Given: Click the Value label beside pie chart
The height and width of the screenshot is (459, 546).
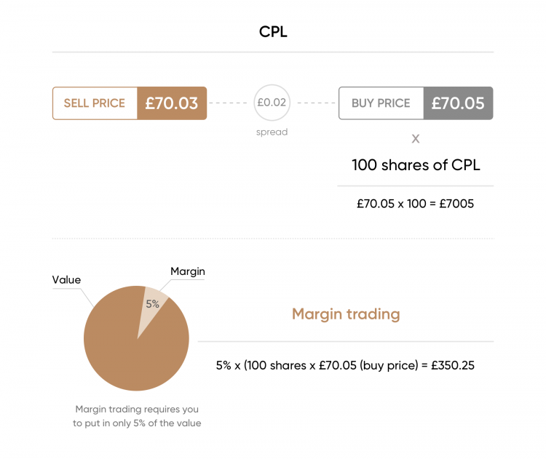Looking at the screenshot, I should point(66,279).
